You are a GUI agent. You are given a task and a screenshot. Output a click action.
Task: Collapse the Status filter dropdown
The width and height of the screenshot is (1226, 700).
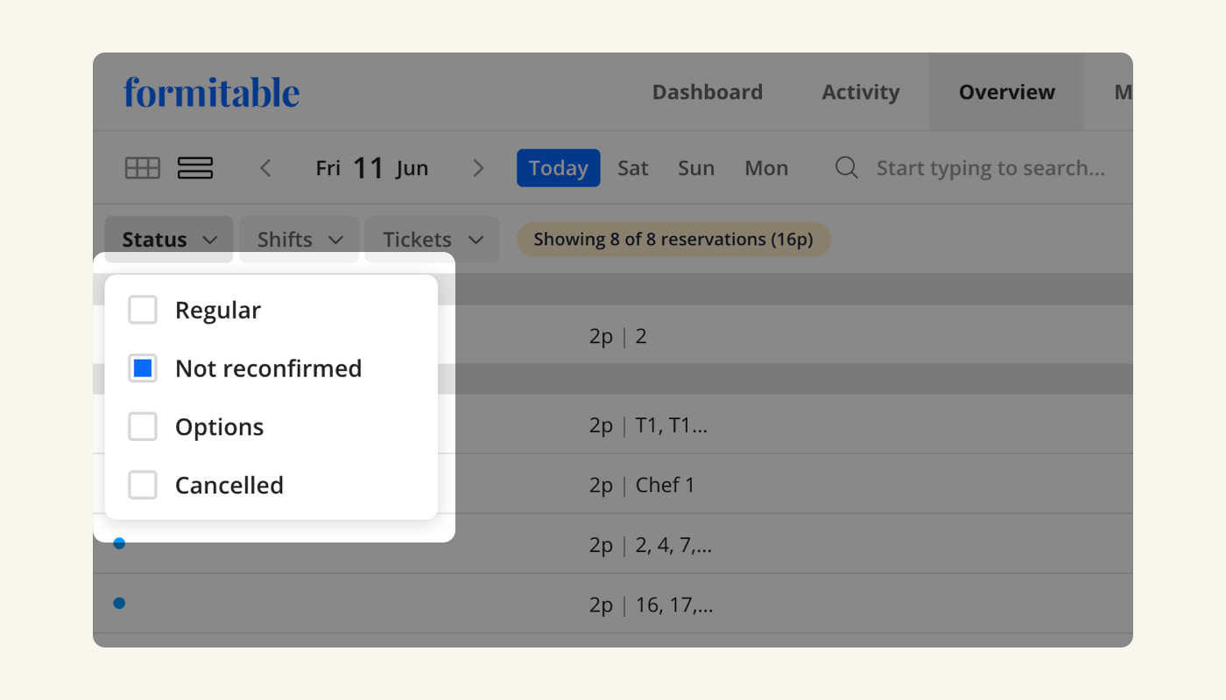(169, 239)
